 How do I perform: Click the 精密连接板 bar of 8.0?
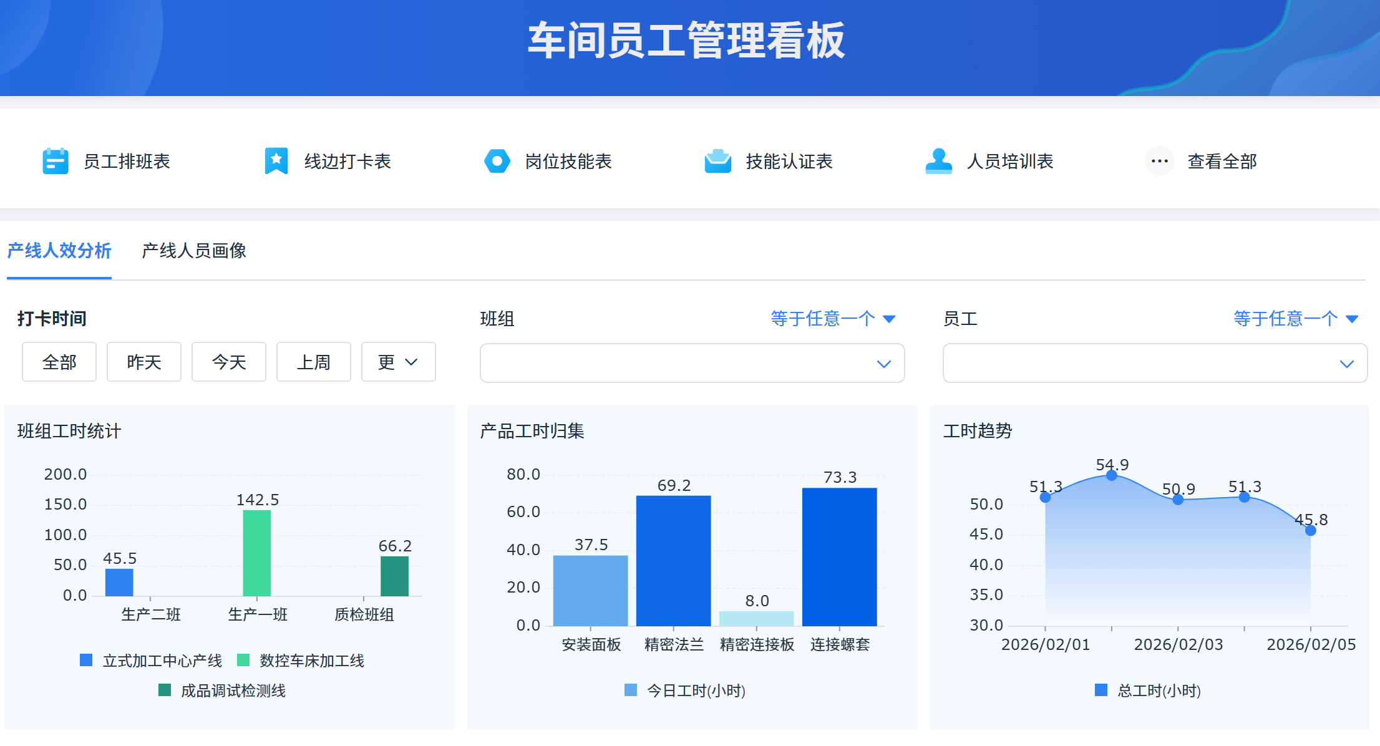[757, 619]
